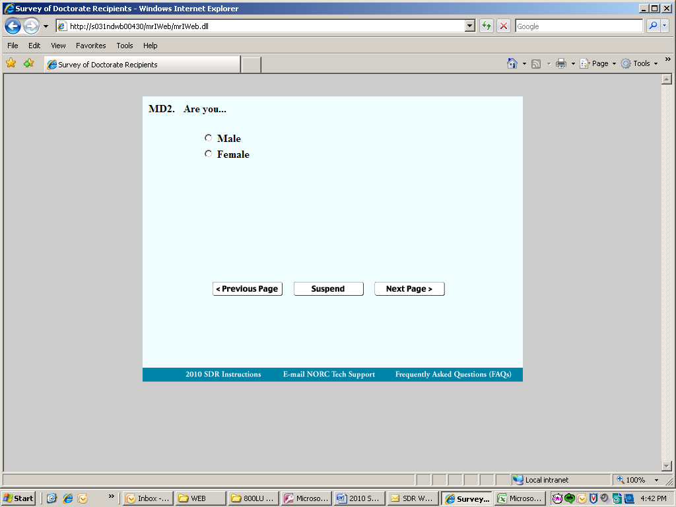
Task: Open the Start menu on taskbar
Action: 18,498
